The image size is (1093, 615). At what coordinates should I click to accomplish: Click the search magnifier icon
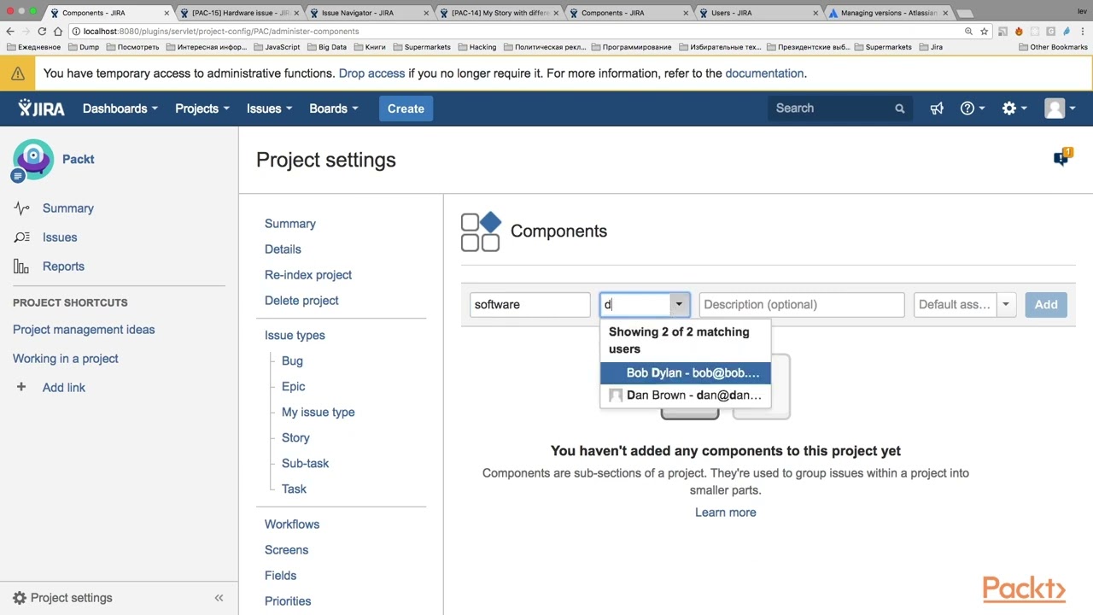pyautogui.click(x=899, y=108)
